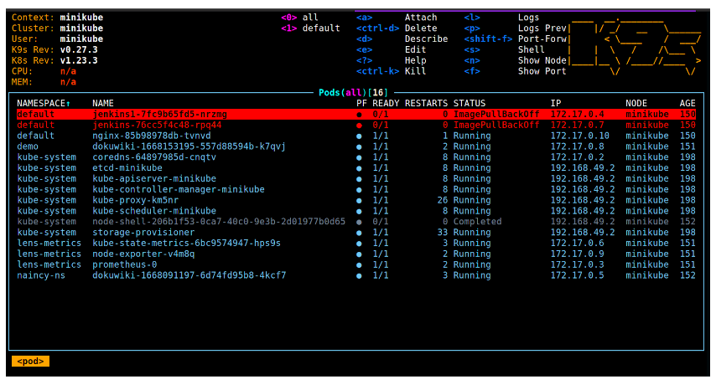Select the jenkins1-7fc9b65fd5-nrzmg pod row
This screenshot has width=716, height=380.
click(x=356, y=115)
